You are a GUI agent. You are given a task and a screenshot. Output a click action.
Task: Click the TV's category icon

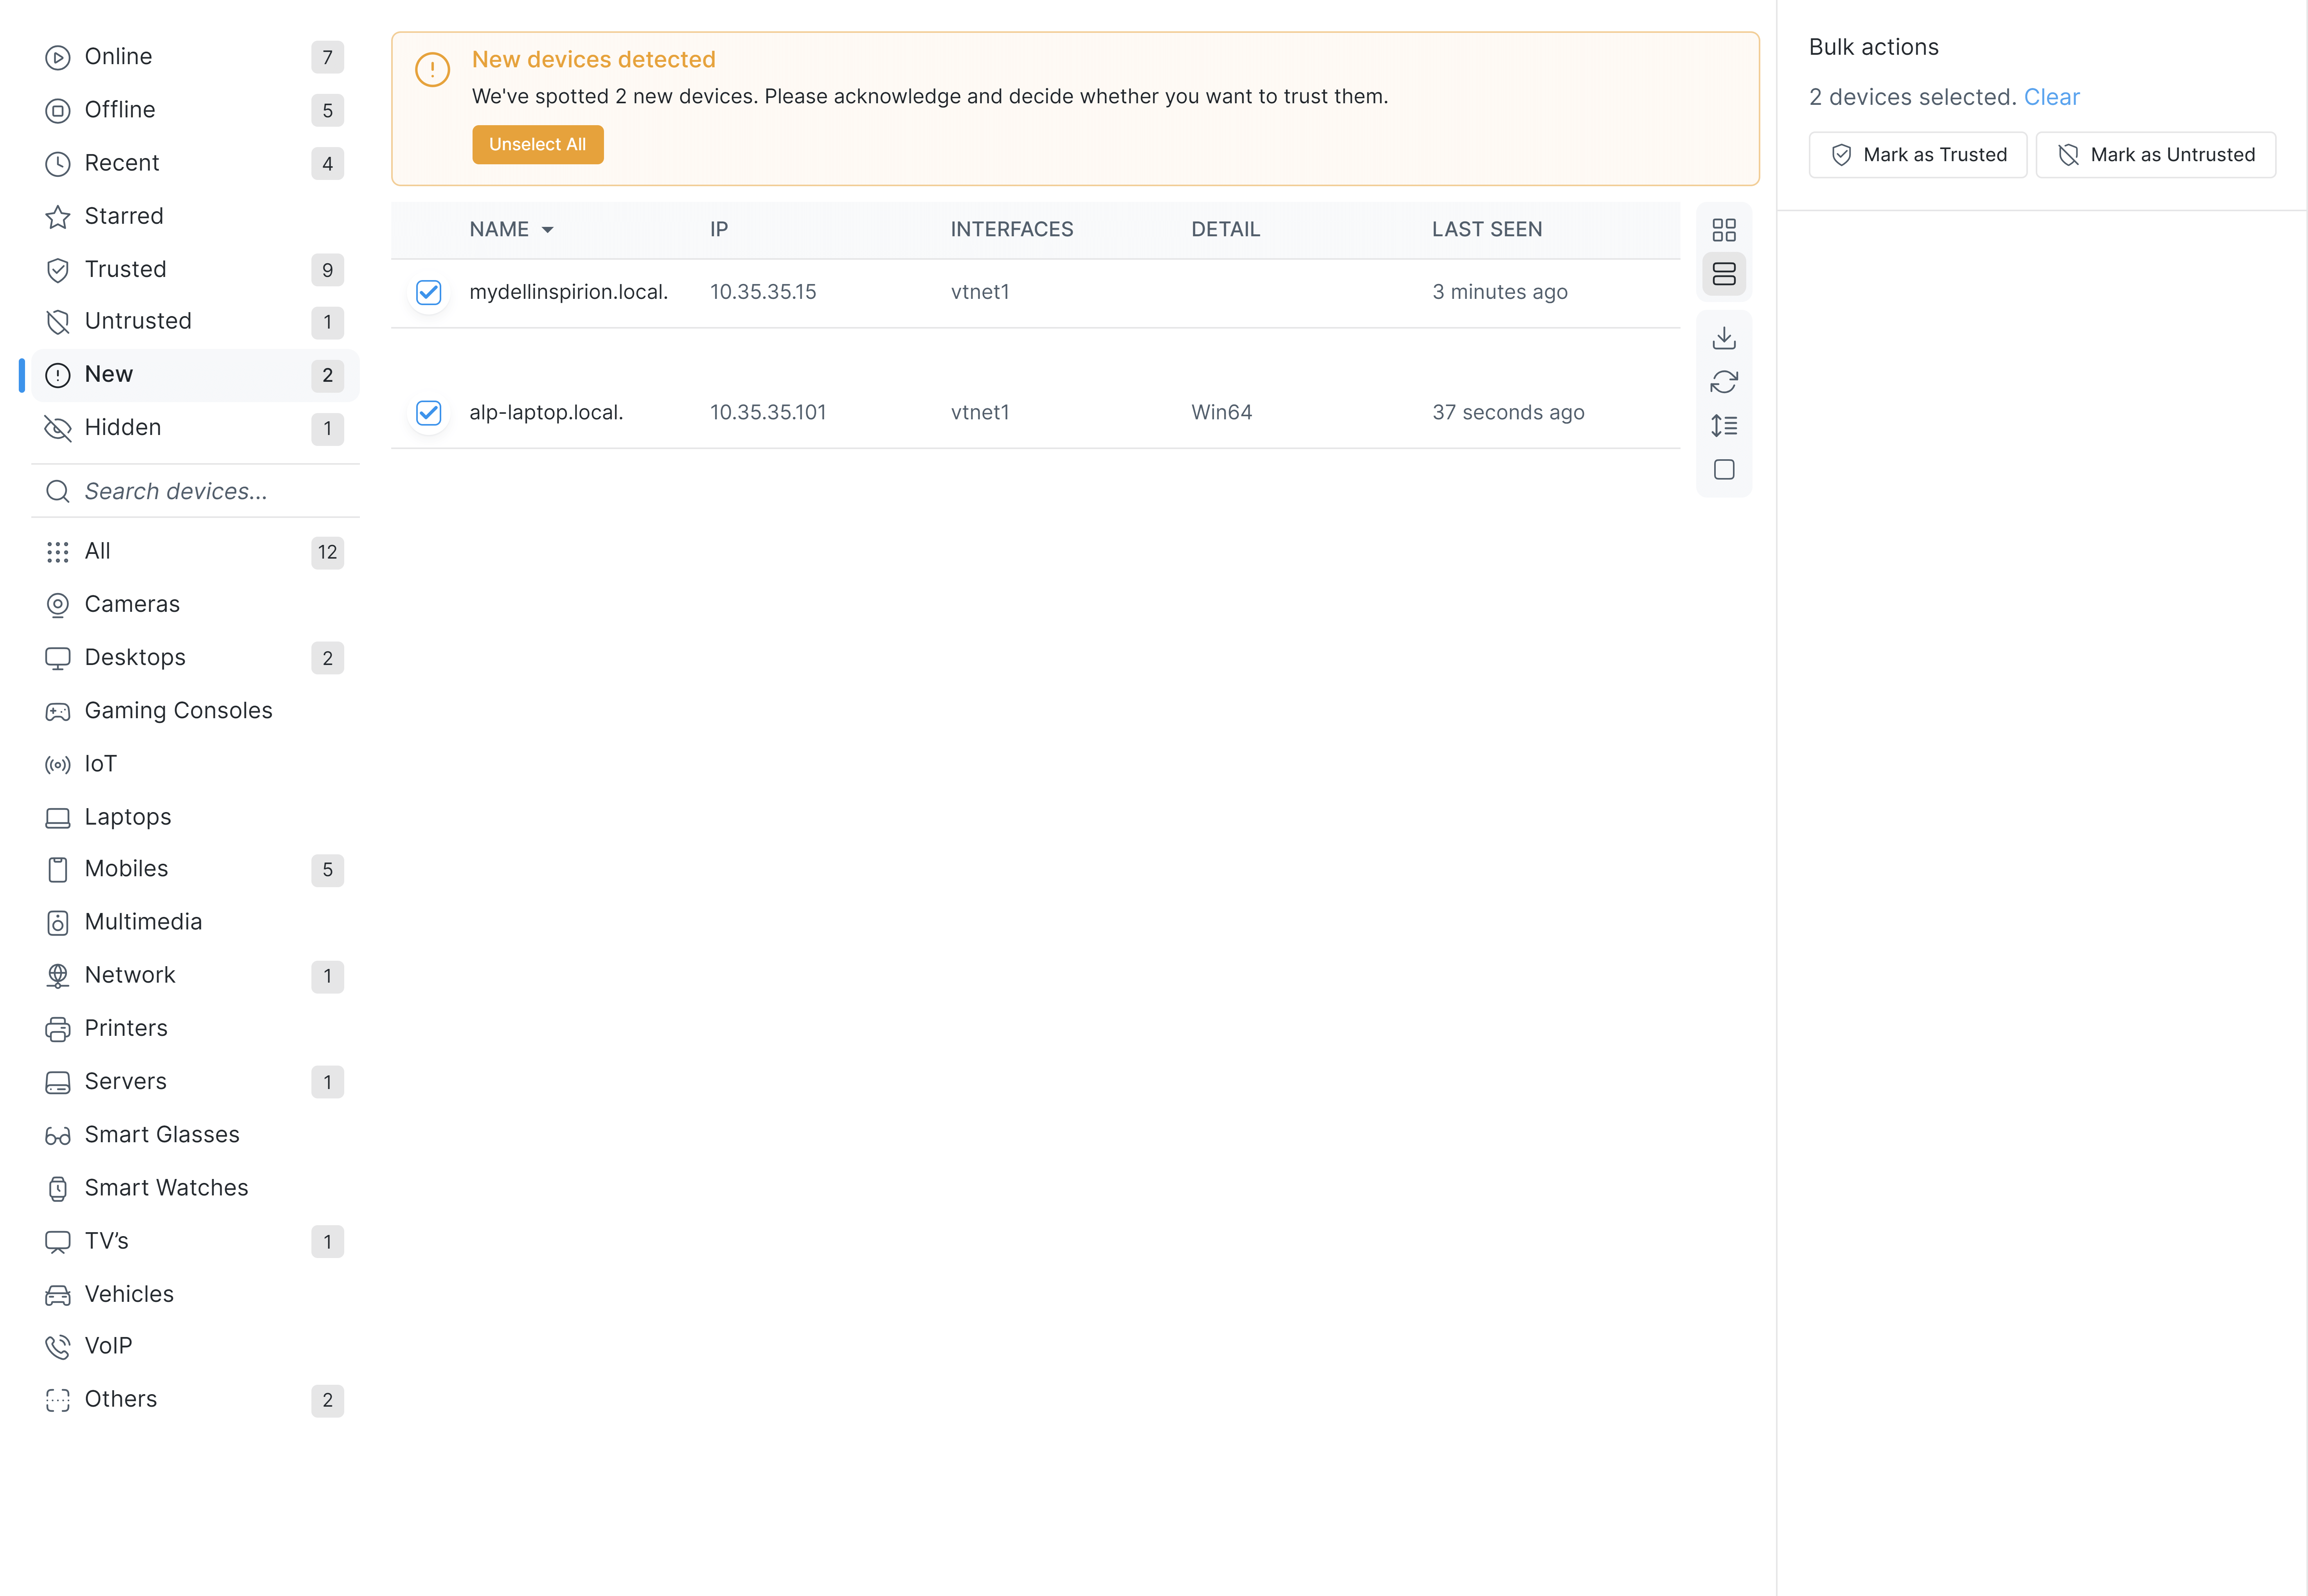click(58, 1242)
